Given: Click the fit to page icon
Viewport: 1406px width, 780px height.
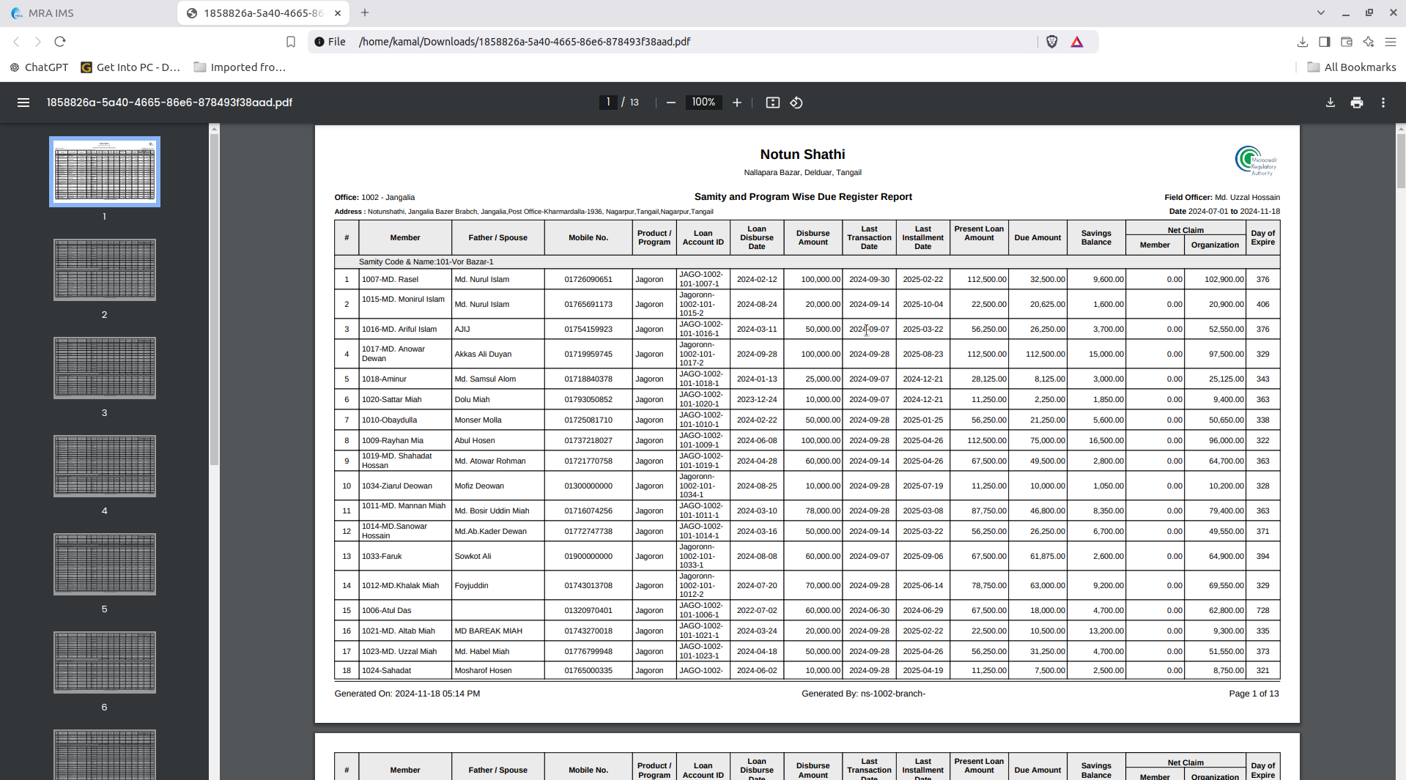Looking at the screenshot, I should pos(773,103).
